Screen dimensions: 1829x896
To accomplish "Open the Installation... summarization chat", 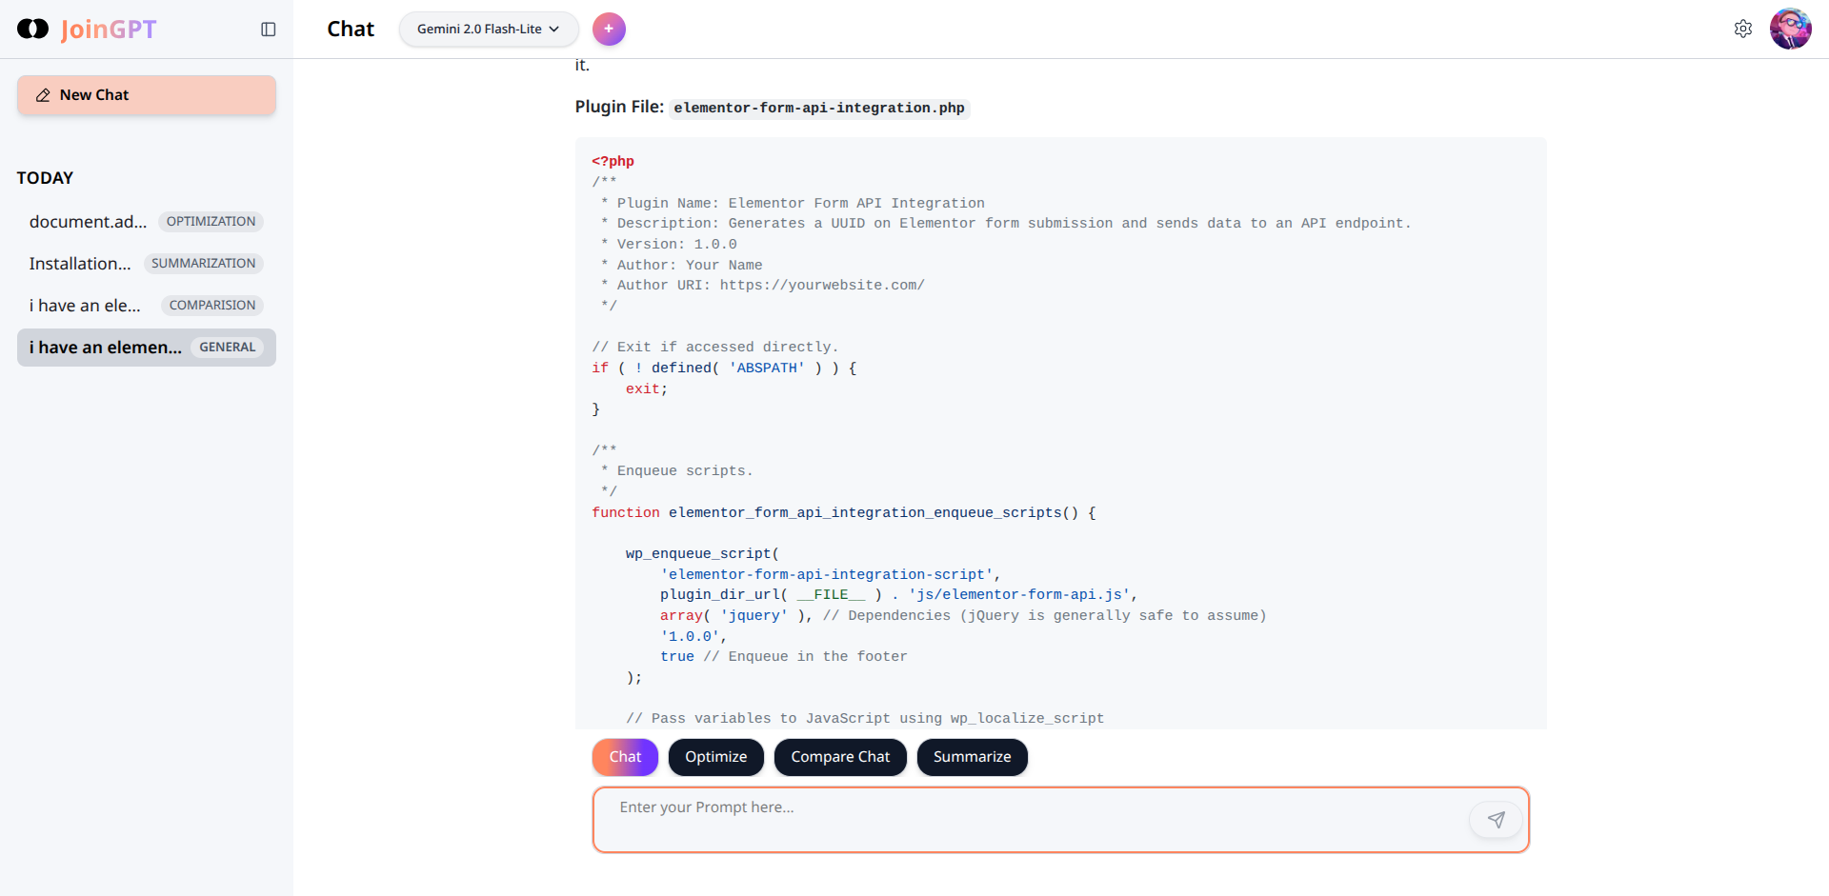I will click(x=80, y=264).
